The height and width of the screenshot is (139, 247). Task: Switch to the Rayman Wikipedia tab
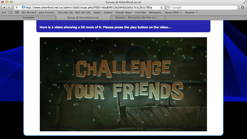(137, 17)
